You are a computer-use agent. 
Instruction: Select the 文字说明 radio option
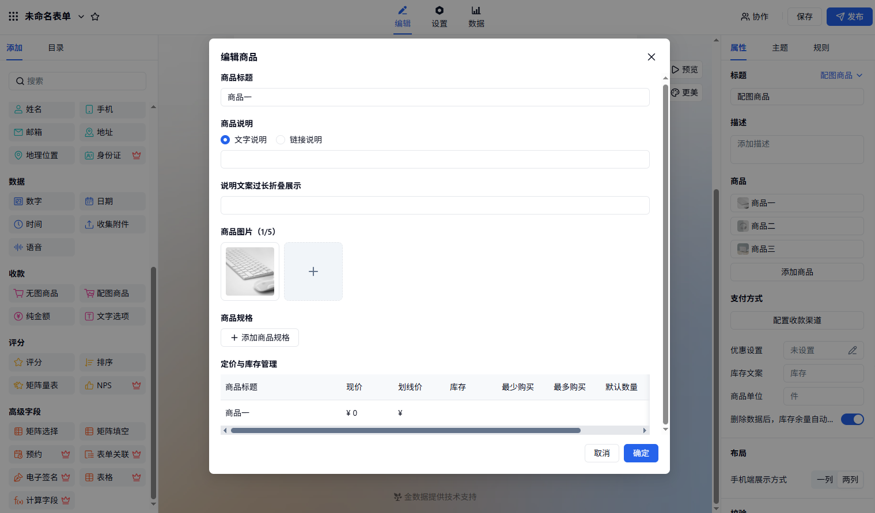[225, 140]
